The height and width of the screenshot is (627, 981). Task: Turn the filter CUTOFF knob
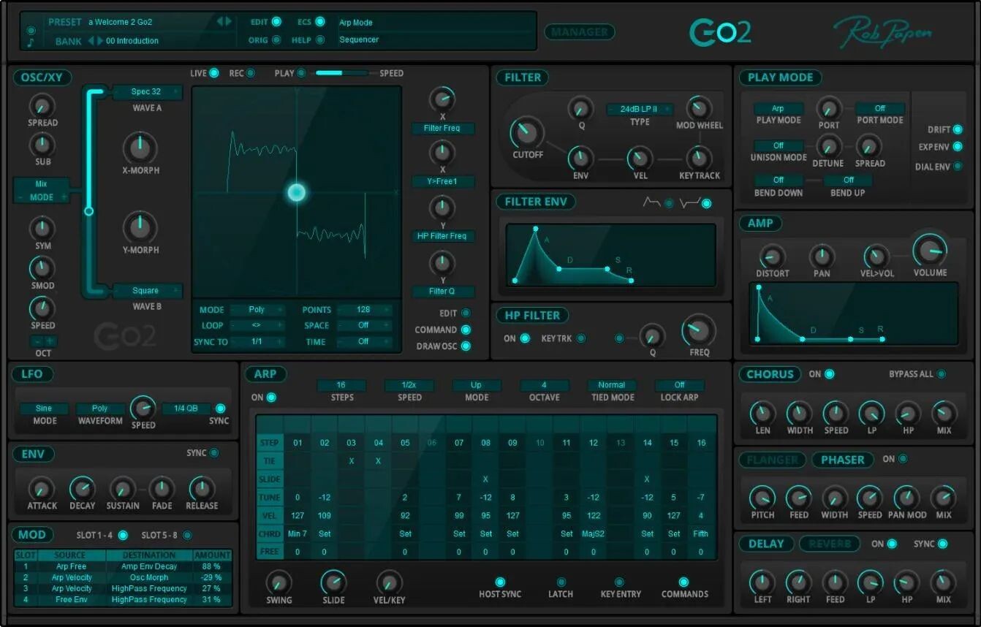[x=527, y=132]
